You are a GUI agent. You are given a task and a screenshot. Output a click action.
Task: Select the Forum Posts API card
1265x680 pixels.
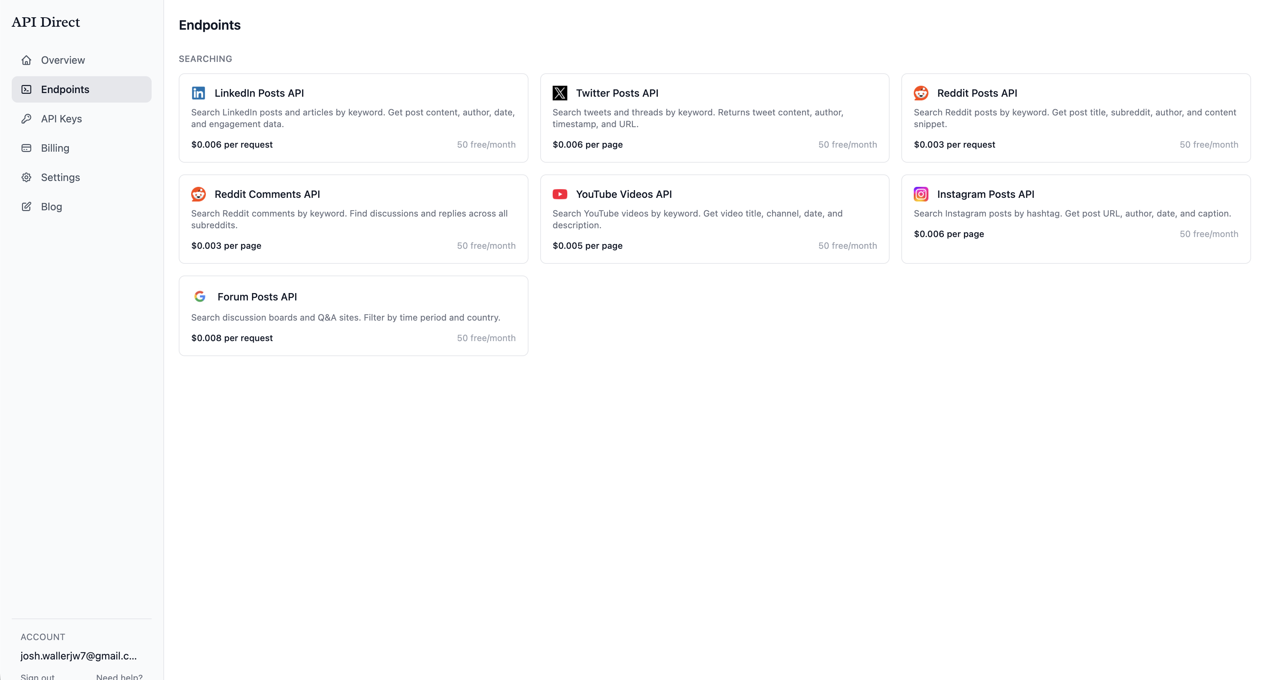[353, 315]
